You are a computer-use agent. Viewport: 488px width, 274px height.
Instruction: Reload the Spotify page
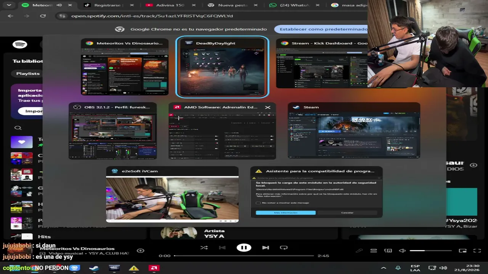[x=43, y=16]
